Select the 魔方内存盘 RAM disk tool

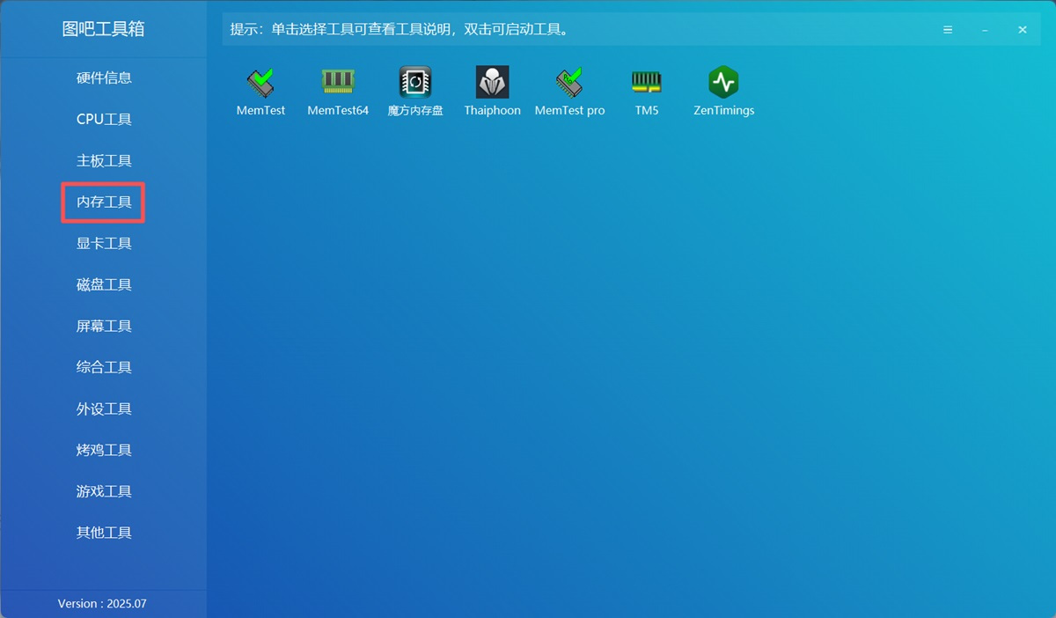(414, 88)
